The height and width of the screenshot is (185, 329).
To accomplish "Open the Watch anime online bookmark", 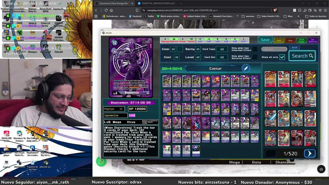I will point(168,16).
